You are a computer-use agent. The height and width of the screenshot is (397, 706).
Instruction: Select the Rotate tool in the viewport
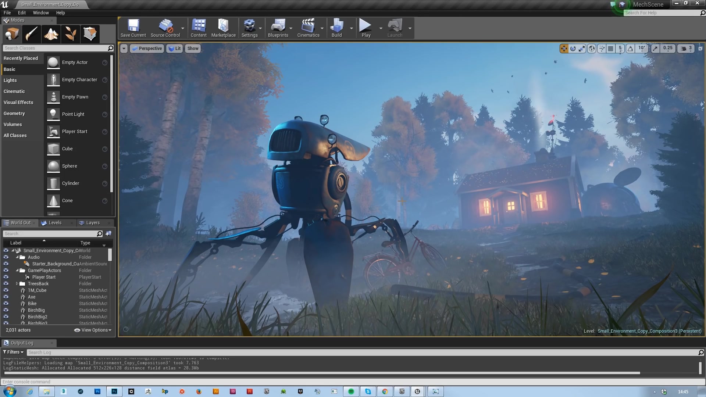coord(573,48)
